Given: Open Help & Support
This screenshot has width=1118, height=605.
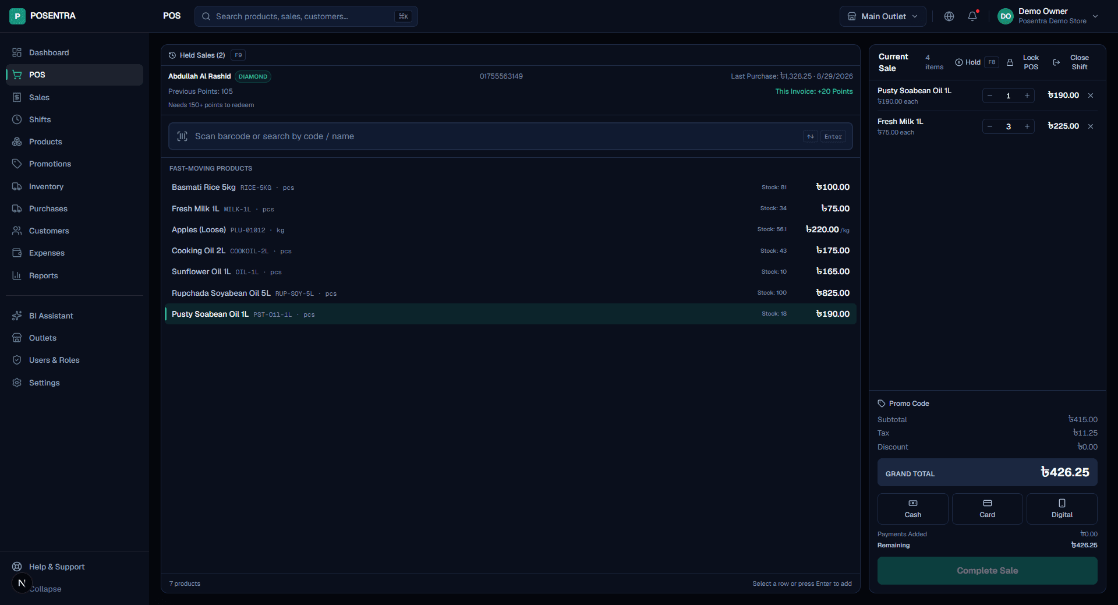Looking at the screenshot, I should tap(75, 567).
